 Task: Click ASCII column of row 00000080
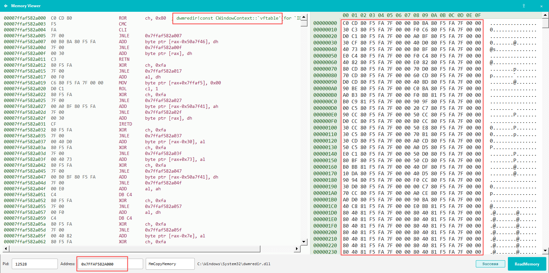pos(513,76)
